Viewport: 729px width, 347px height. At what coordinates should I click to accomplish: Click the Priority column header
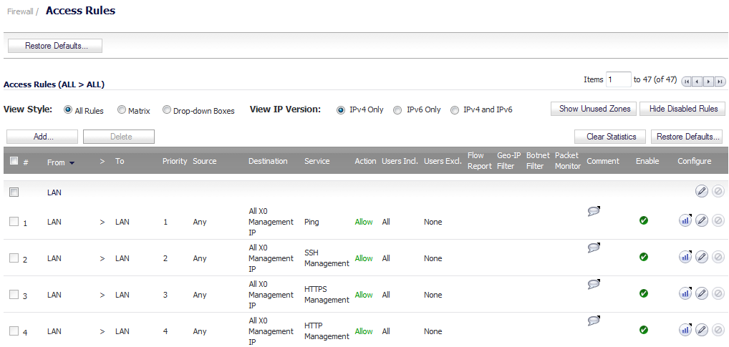(174, 161)
